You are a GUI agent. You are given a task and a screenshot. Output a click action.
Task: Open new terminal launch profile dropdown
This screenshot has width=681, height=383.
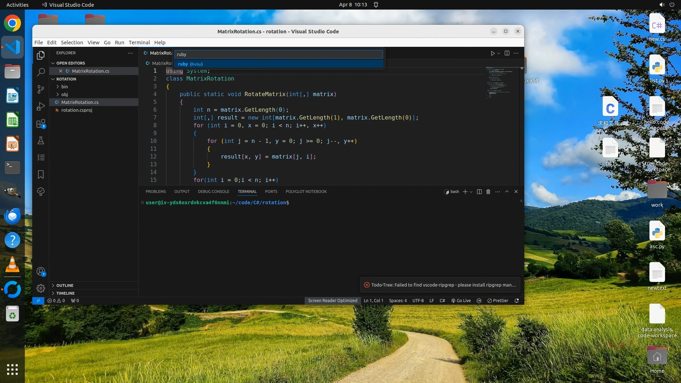coord(471,192)
